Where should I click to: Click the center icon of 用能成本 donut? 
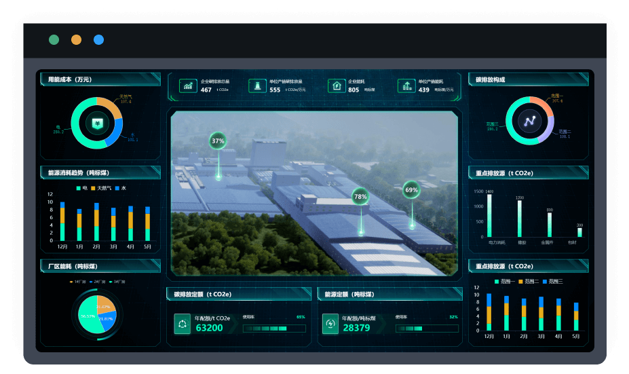[96, 123]
